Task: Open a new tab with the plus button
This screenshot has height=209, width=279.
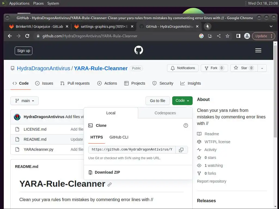Action: click(207, 26)
